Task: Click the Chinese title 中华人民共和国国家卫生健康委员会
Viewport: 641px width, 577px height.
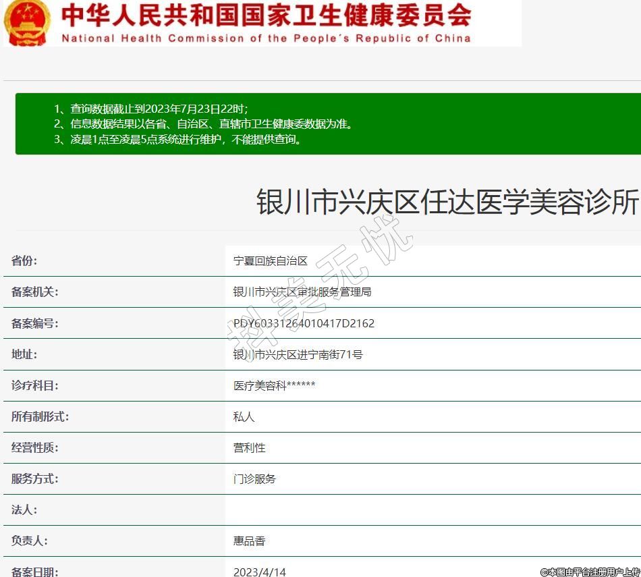Action: pyautogui.click(x=266, y=15)
